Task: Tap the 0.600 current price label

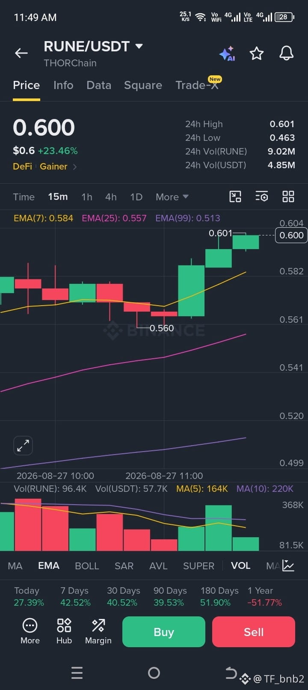Action: pos(291,235)
